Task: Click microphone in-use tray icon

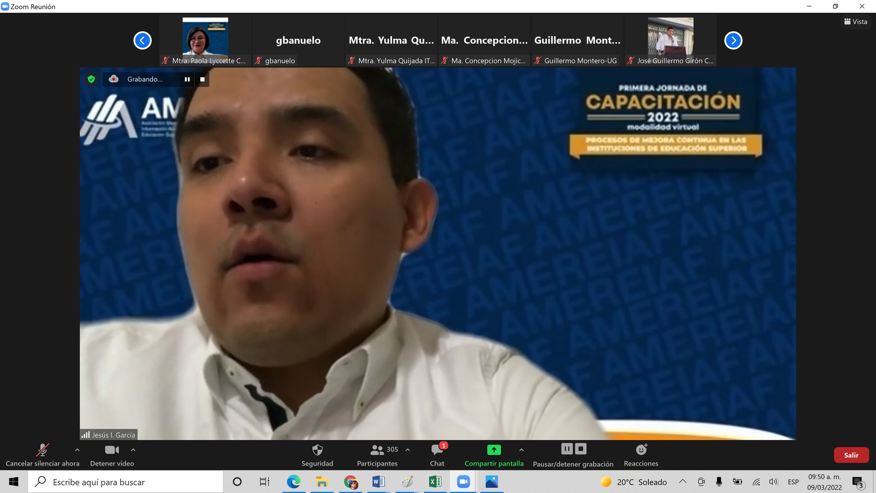Action: [x=719, y=481]
